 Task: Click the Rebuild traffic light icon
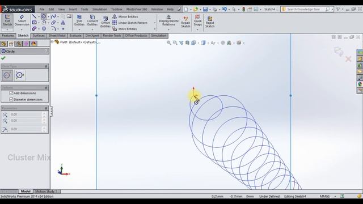[243, 9]
